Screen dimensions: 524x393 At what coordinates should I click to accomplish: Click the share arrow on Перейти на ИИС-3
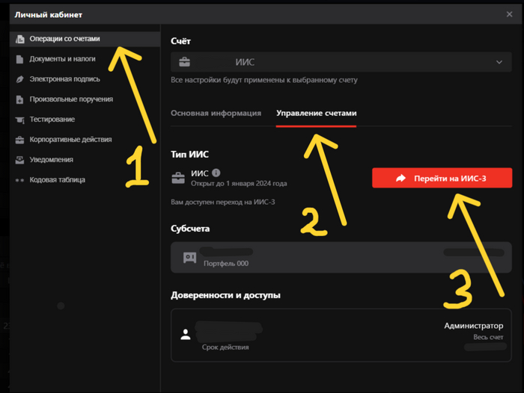pyautogui.click(x=400, y=178)
